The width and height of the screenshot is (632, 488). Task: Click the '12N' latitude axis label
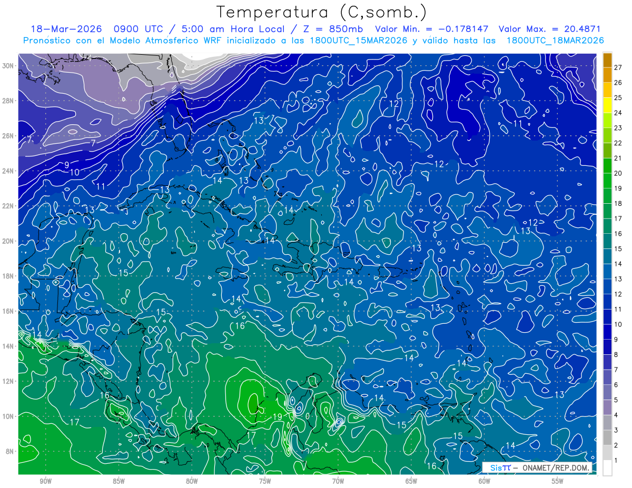[8, 381]
